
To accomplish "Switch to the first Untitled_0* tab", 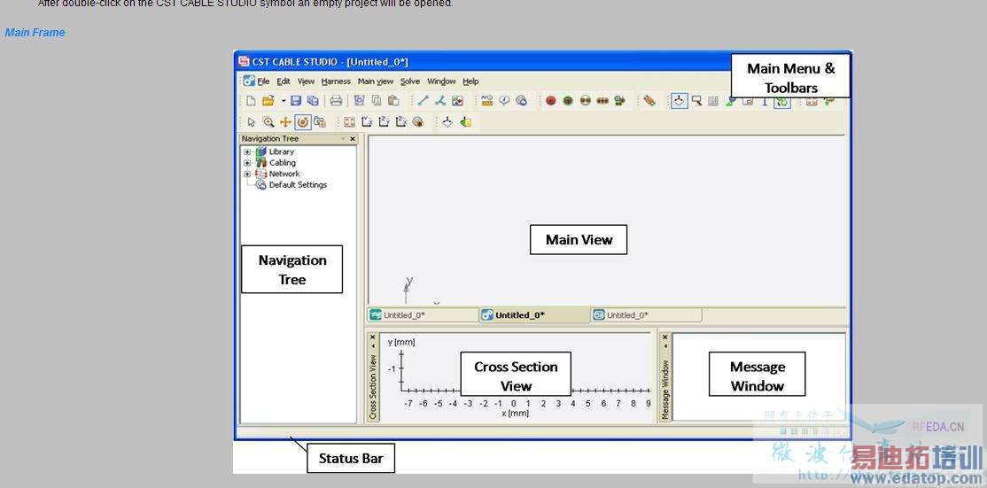I will pos(423,315).
